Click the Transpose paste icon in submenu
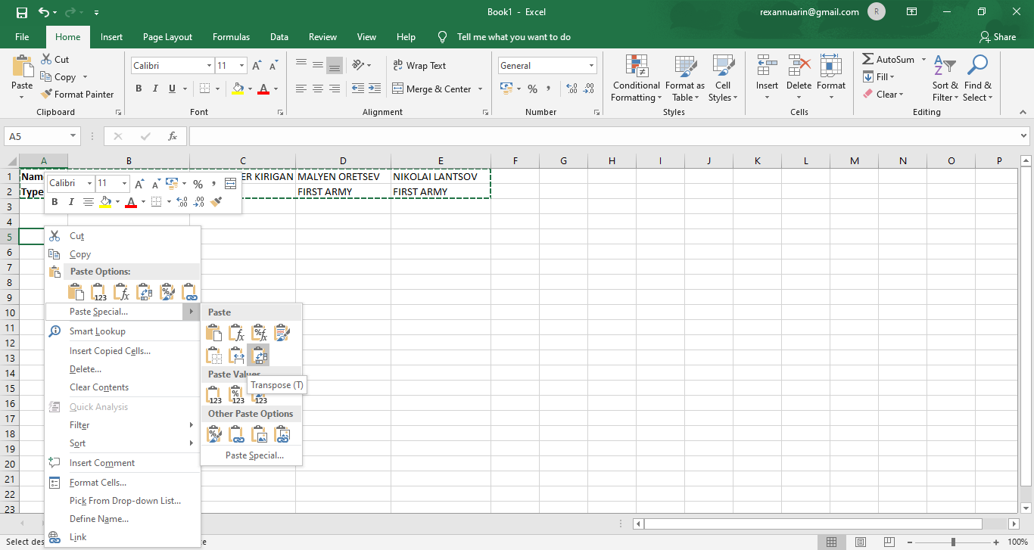Viewport: 1034px width, 550px height. point(258,355)
